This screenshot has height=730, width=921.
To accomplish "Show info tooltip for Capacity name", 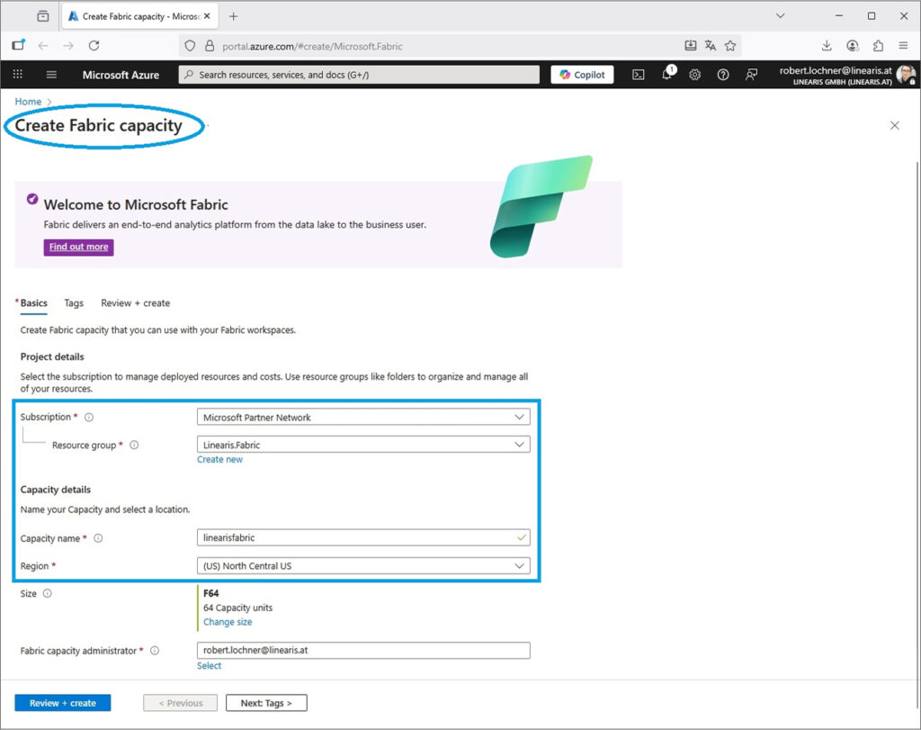I will pyautogui.click(x=98, y=538).
